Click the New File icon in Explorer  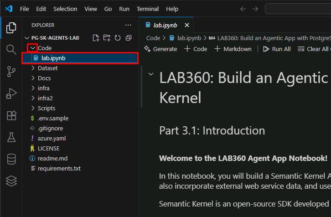point(96,38)
